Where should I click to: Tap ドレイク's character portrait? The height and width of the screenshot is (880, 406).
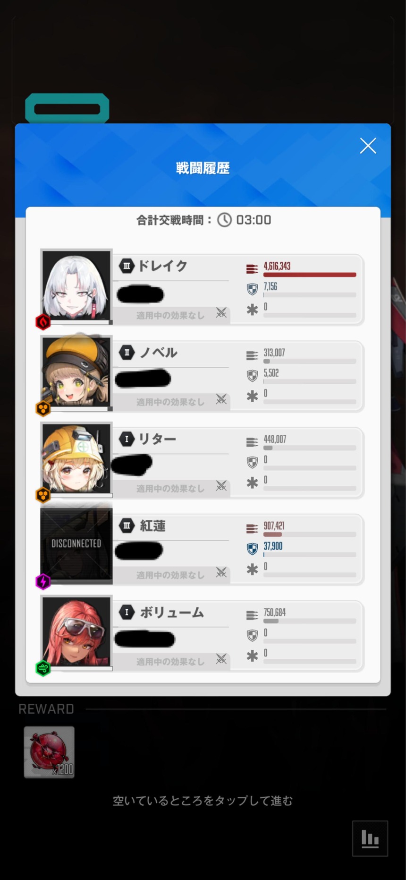pyautogui.click(x=76, y=286)
